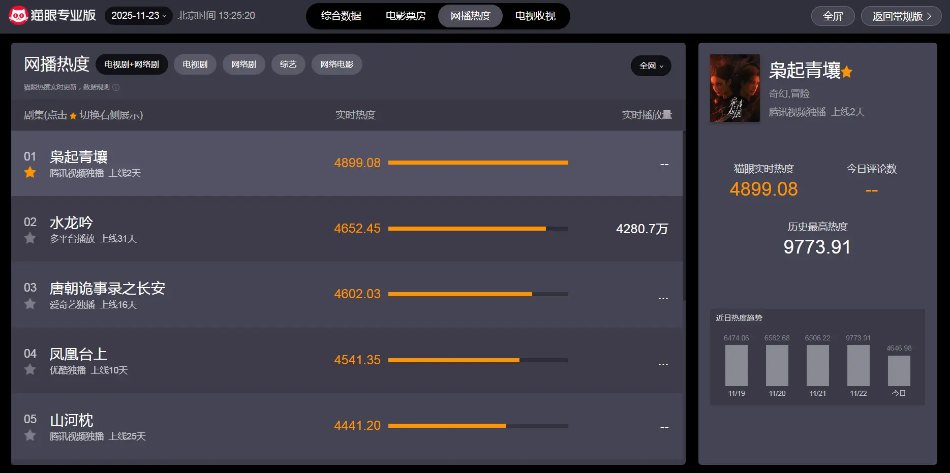Switch to 综合数据 tab

(341, 16)
